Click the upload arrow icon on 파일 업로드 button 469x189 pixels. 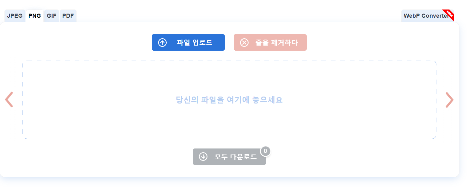coord(162,42)
